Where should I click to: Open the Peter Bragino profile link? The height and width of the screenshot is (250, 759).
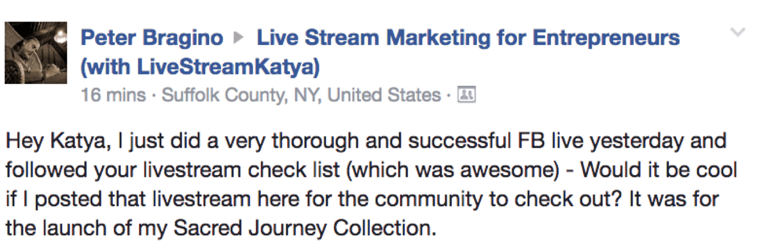[152, 39]
